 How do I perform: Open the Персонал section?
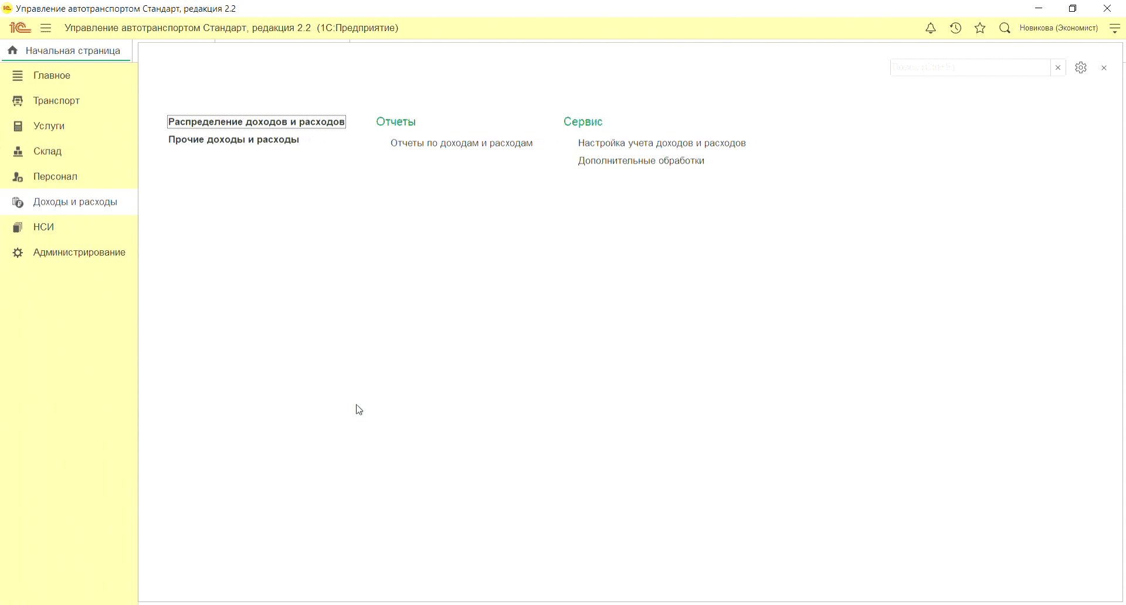69,176
